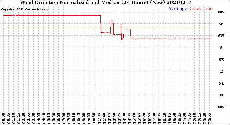
Task: Click the S direction axis label
Action: click(221, 48)
